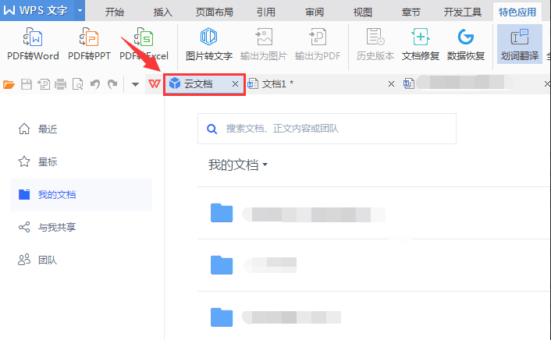Choose 输出为图片 export option
This screenshot has height=340, width=551.
click(264, 44)
